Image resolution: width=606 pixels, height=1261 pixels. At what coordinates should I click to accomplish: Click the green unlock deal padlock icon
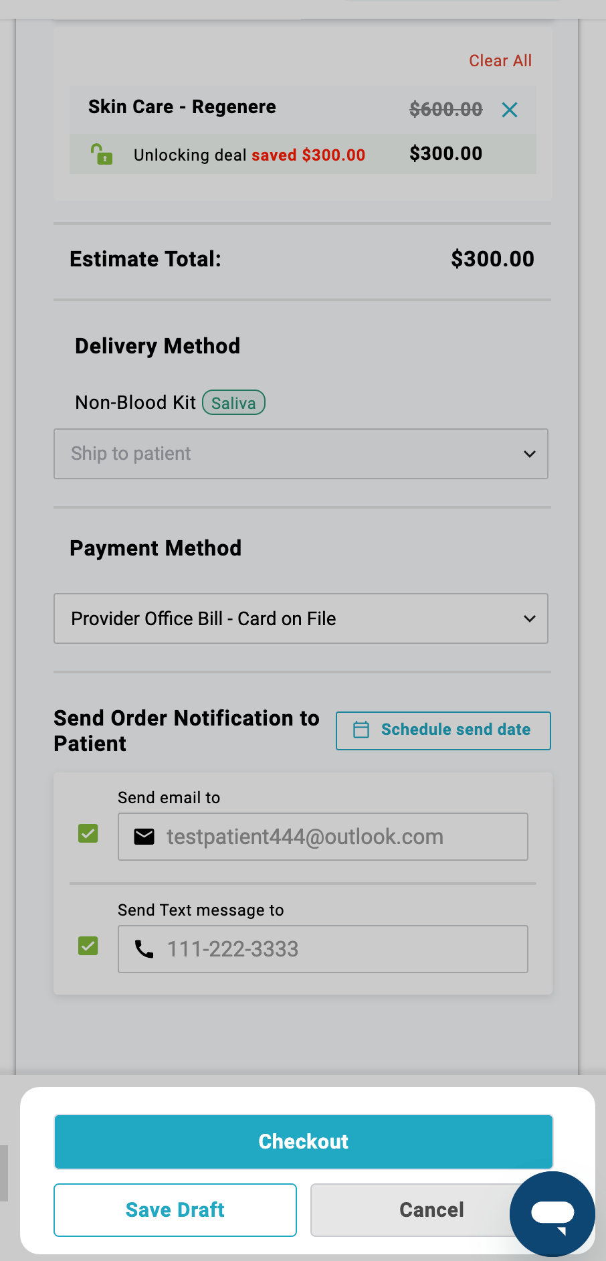pos(102,154)
